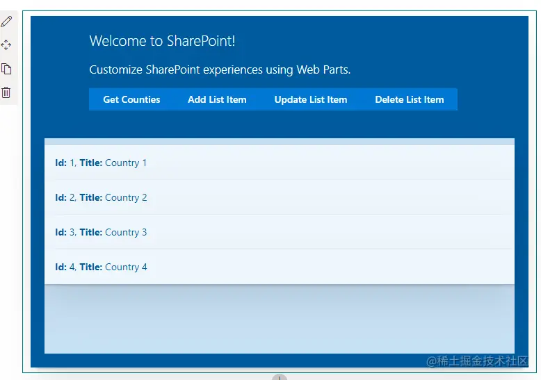Screen dimensions: 541x380
Task: Click the add section plus button at bottom
Action: (280, 377)
